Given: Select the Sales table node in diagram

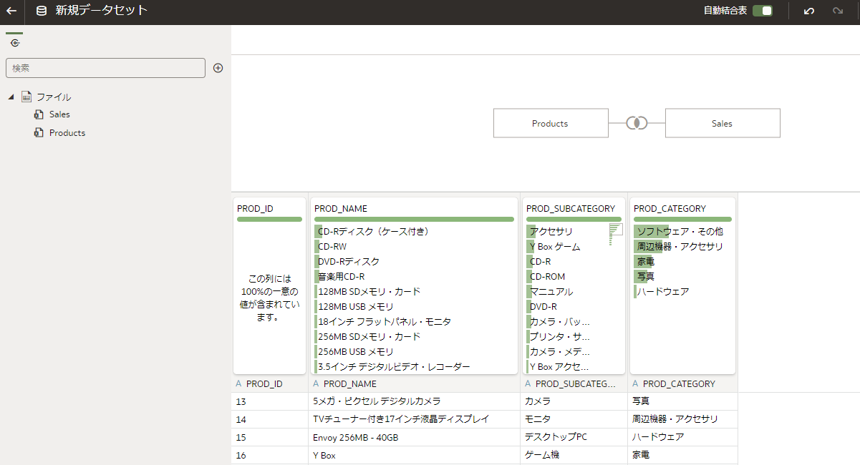Looking at the screenshot, I should tap(723, 123).
